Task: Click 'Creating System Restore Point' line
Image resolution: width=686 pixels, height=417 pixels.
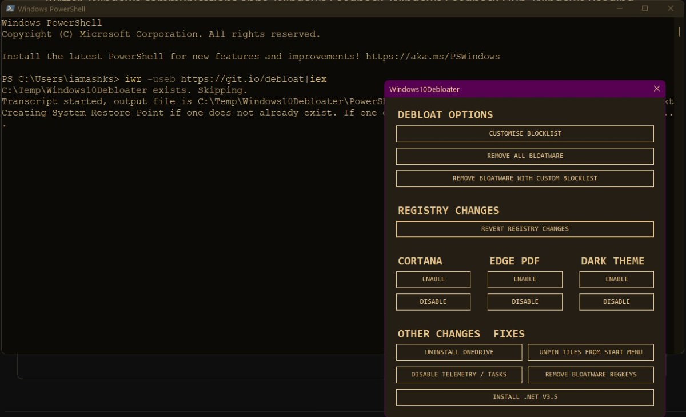Action: 193,113
